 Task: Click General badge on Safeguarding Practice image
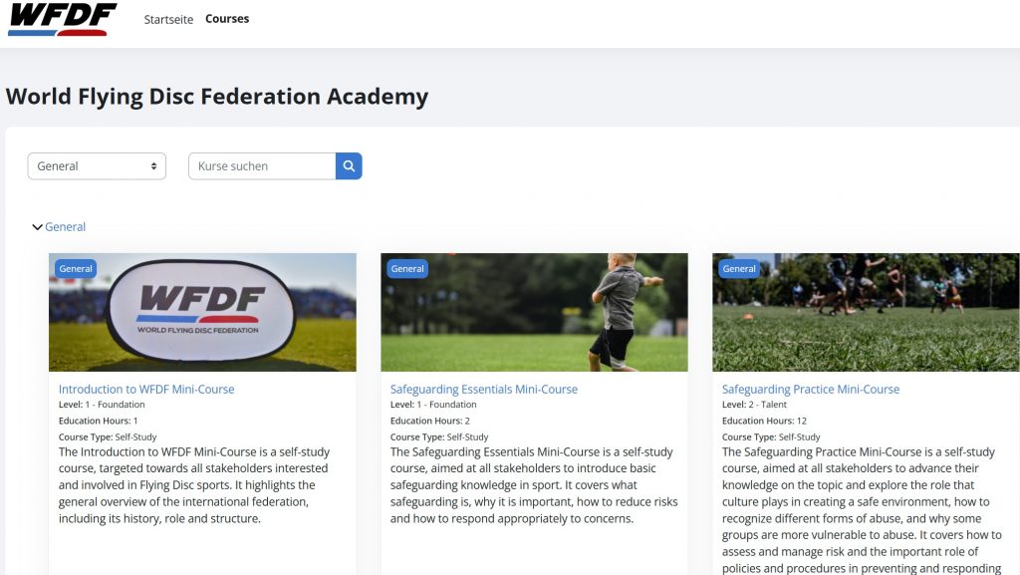(739, 269)
